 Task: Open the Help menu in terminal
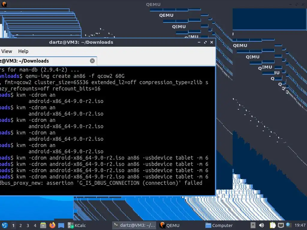pos(23,51)
